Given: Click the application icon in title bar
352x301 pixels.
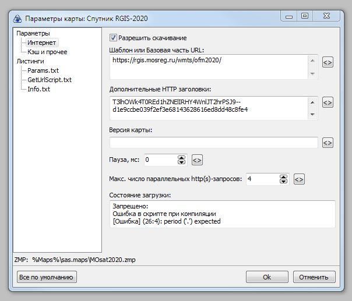Looking at the screenshot, I should (17, 18).
